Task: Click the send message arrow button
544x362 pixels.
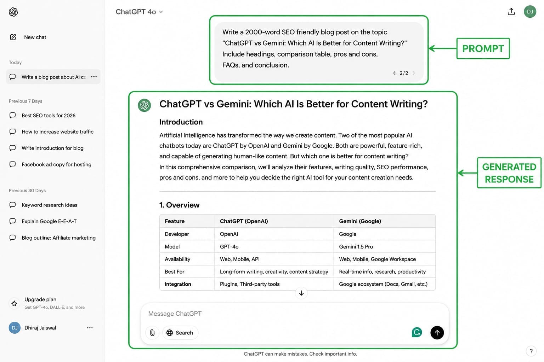Action: (x=437, y=333)
